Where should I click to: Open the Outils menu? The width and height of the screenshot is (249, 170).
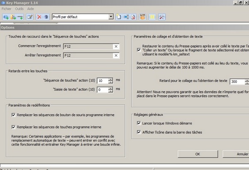pyautogui.click(x=20, y=9)
